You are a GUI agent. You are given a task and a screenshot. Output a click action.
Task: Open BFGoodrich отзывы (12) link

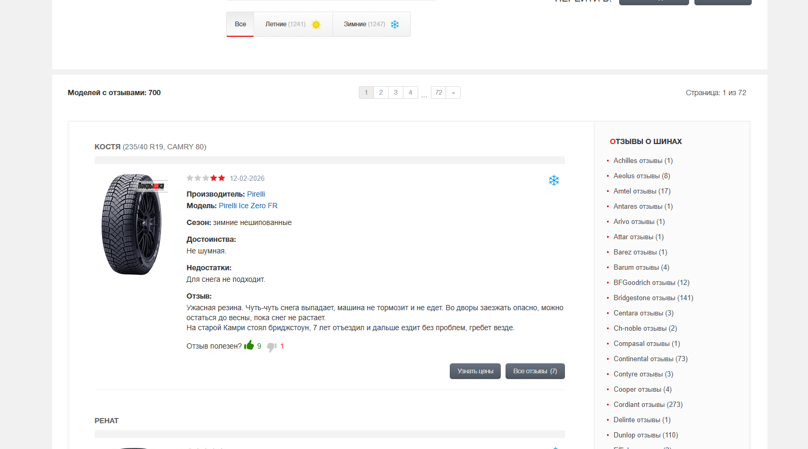coord(651,283)
